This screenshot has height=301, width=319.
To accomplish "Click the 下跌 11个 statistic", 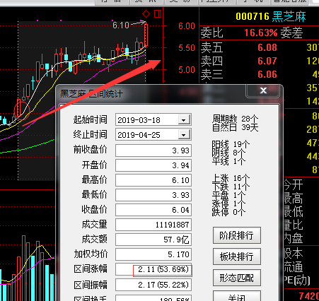I will tap(231, 187).
